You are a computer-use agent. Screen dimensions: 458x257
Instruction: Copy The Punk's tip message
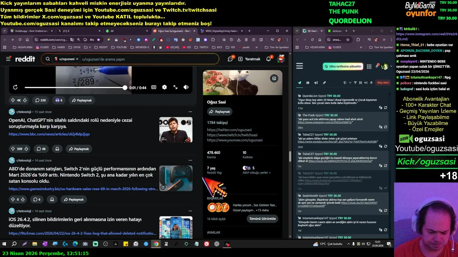[381, 127]
